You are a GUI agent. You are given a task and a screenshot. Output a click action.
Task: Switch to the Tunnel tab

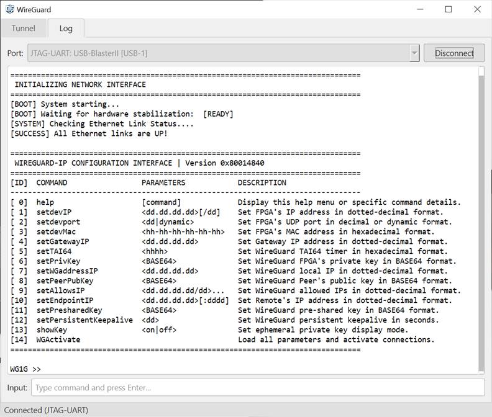click(23, 28)
